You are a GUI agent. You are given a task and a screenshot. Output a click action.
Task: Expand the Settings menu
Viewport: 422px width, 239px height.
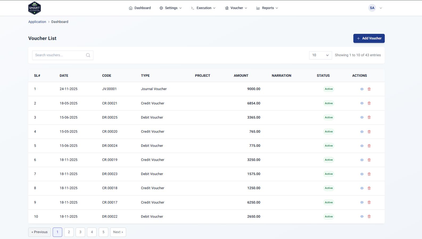pyautogui.click(x=171, y=8)
